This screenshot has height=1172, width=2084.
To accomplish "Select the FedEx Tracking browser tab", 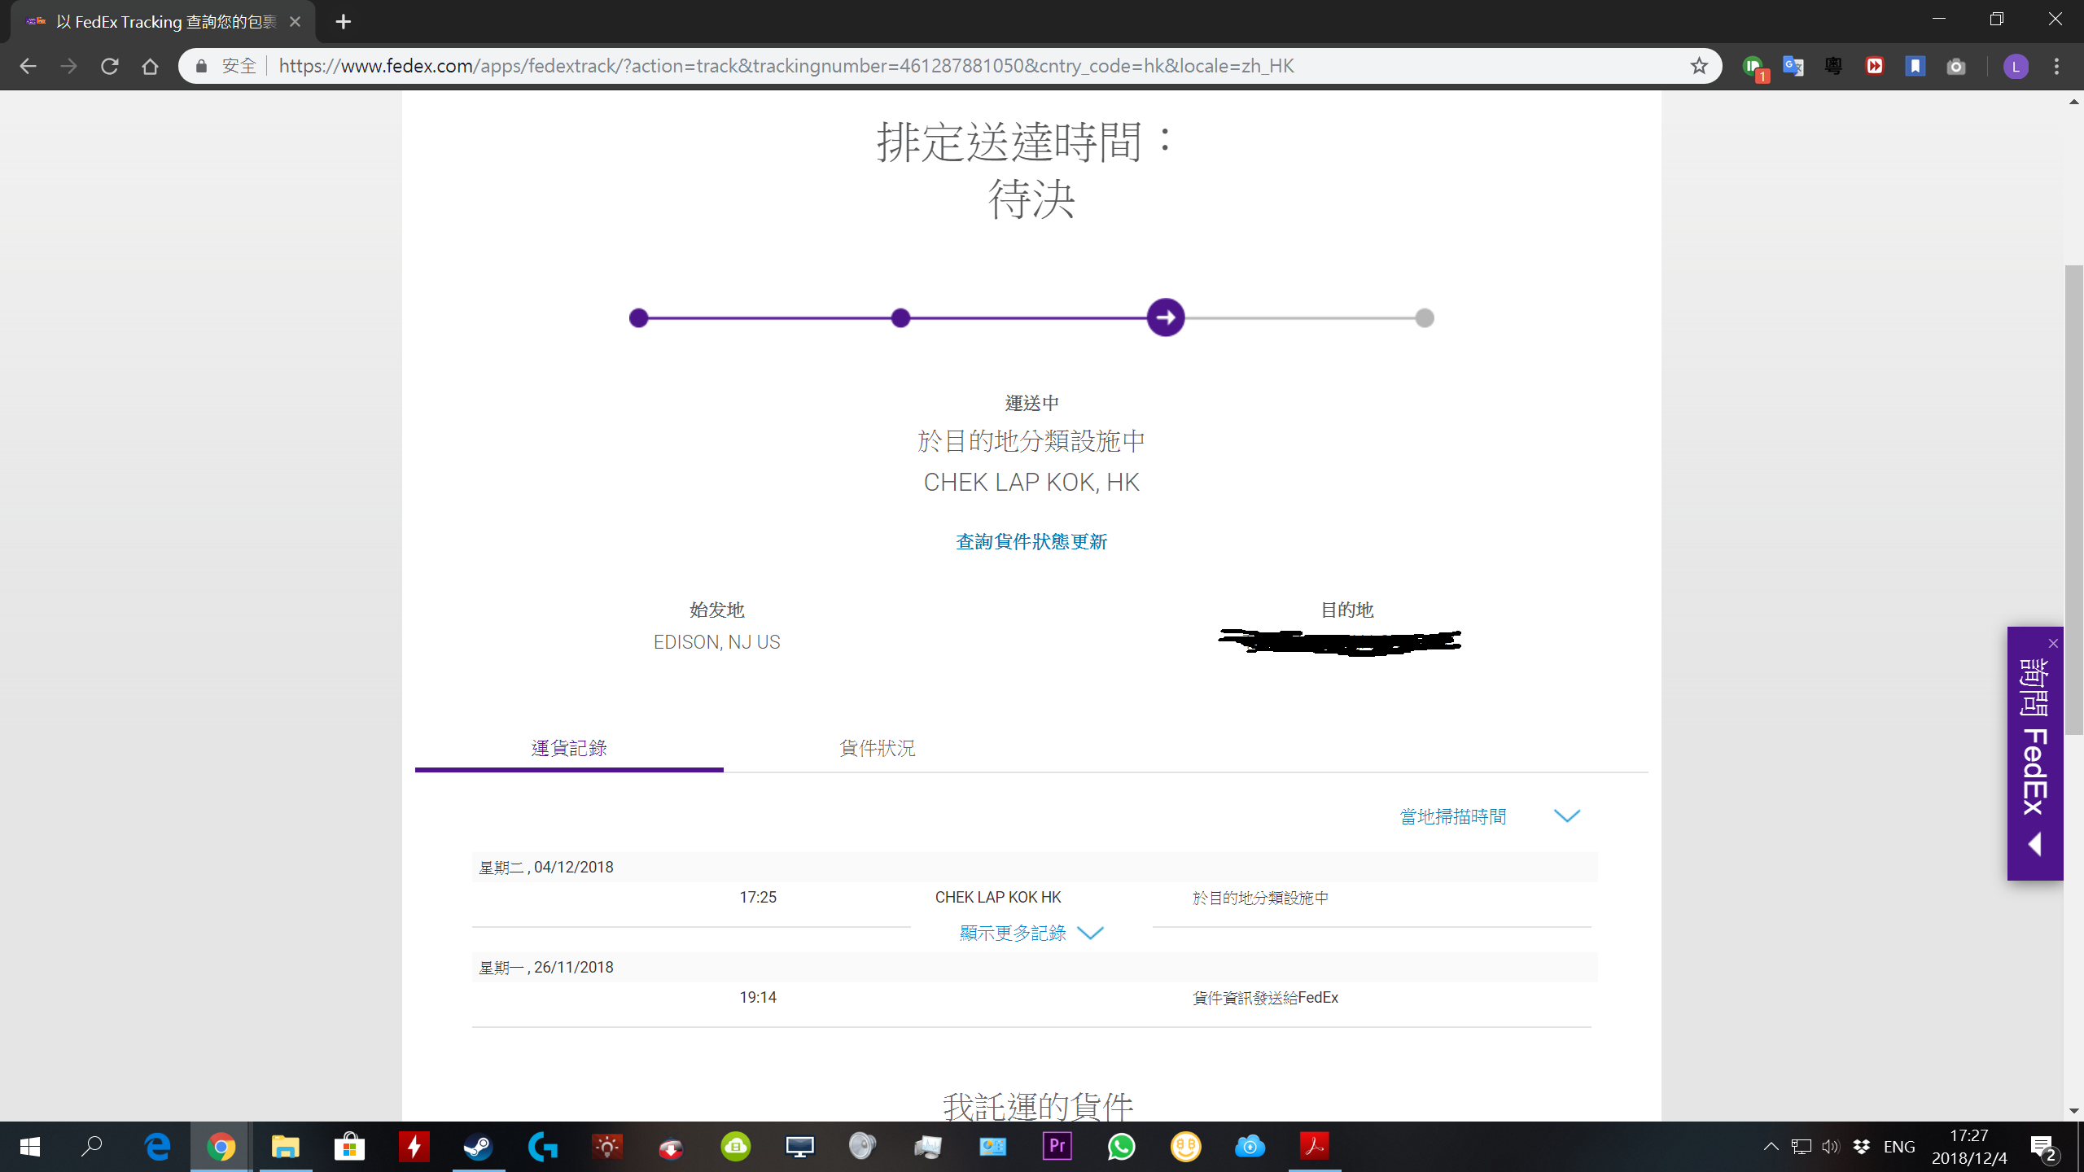I will coord(163,22).
